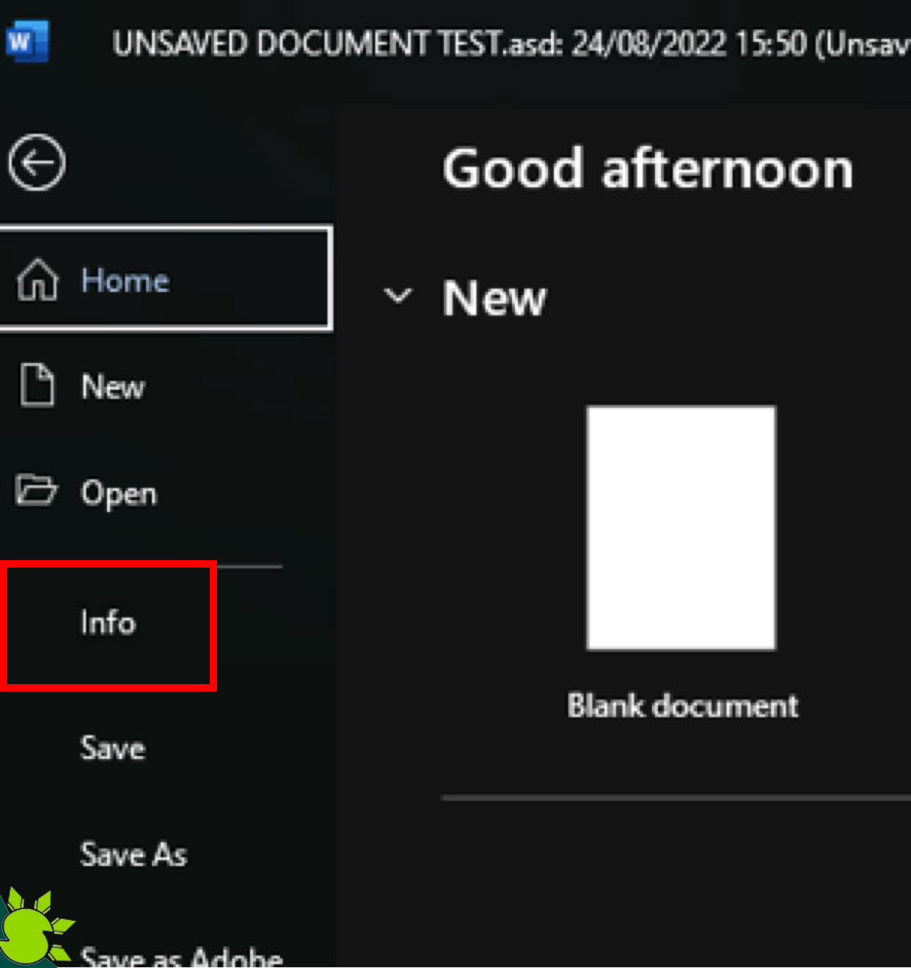Click the white page preview inside Blank document
This screenshot has height=968, width=911.
(681, 527)
